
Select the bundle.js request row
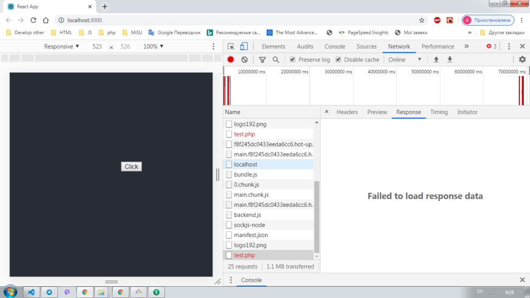(268, 174)
